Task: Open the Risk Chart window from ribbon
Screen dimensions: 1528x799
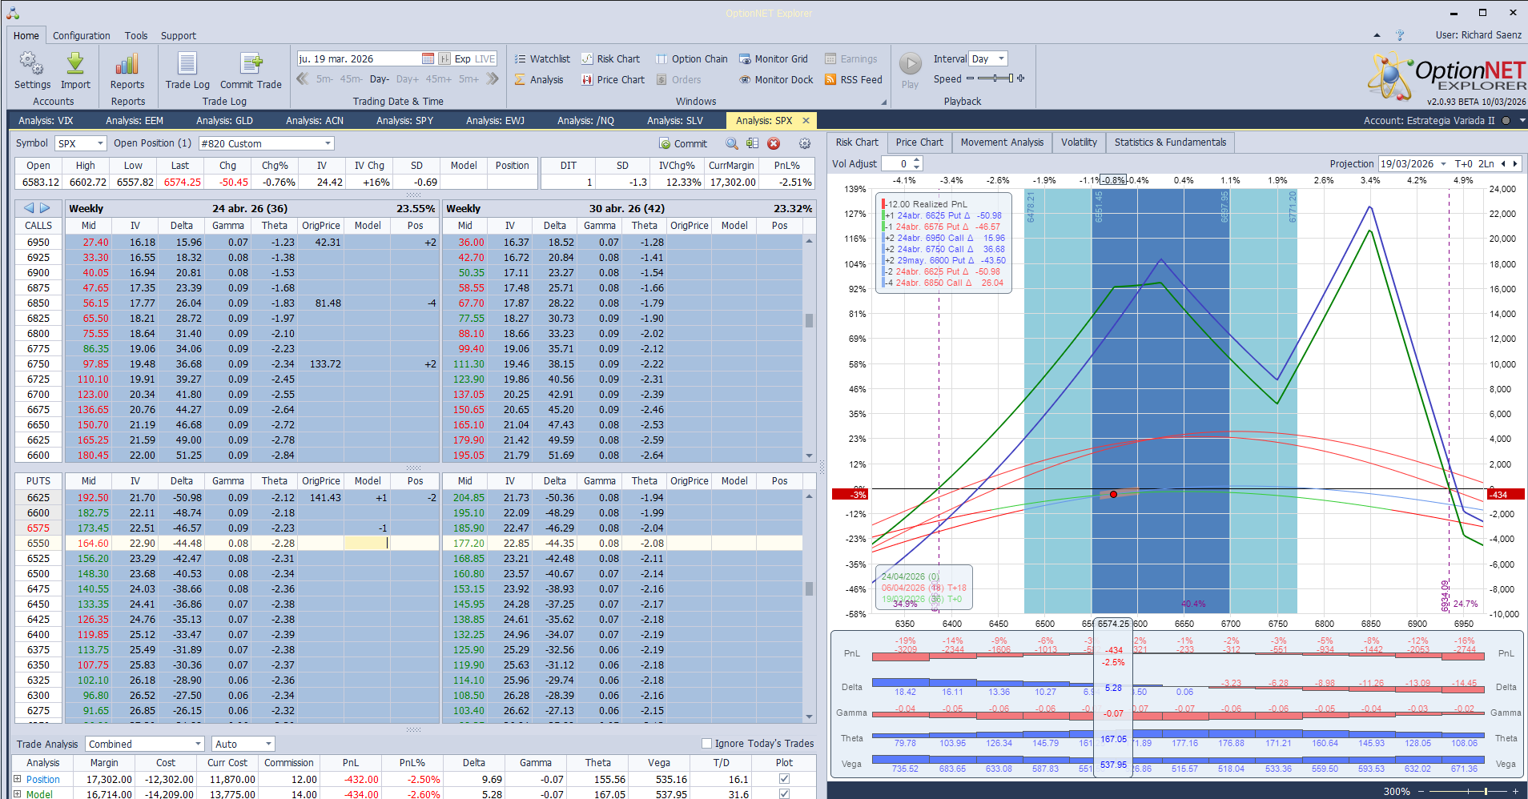Action: (610, 58)
